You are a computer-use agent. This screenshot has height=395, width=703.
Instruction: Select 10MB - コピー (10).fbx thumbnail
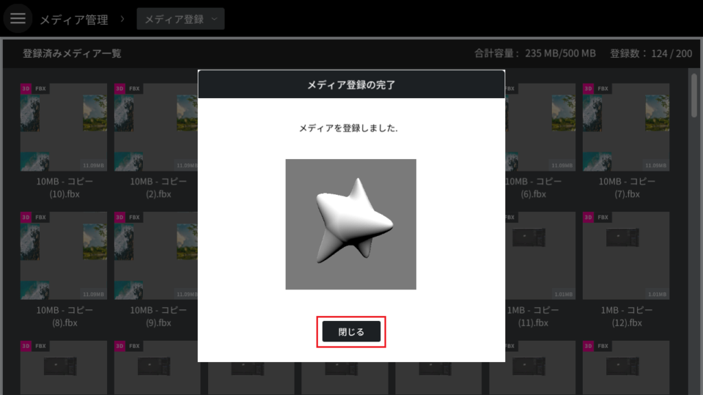[x=64, y=127]
